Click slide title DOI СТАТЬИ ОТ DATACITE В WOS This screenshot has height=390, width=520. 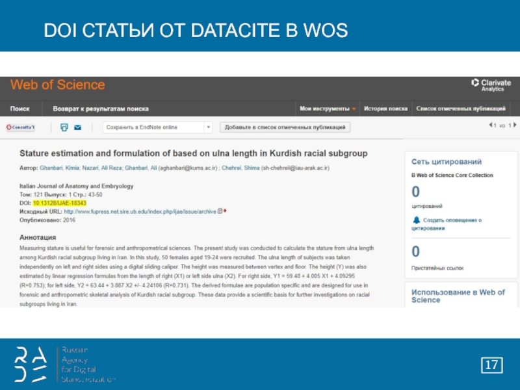coord(196,30)
